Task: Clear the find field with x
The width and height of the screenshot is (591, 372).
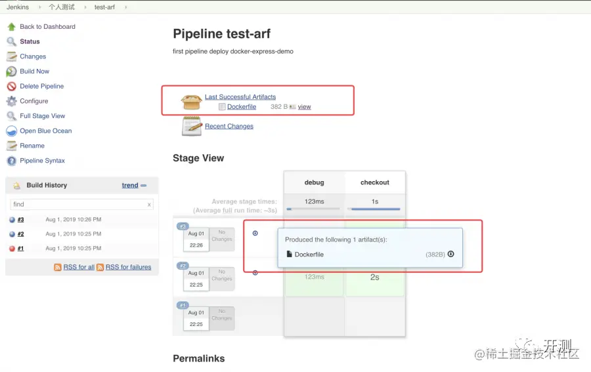Action: pos(149,205)
